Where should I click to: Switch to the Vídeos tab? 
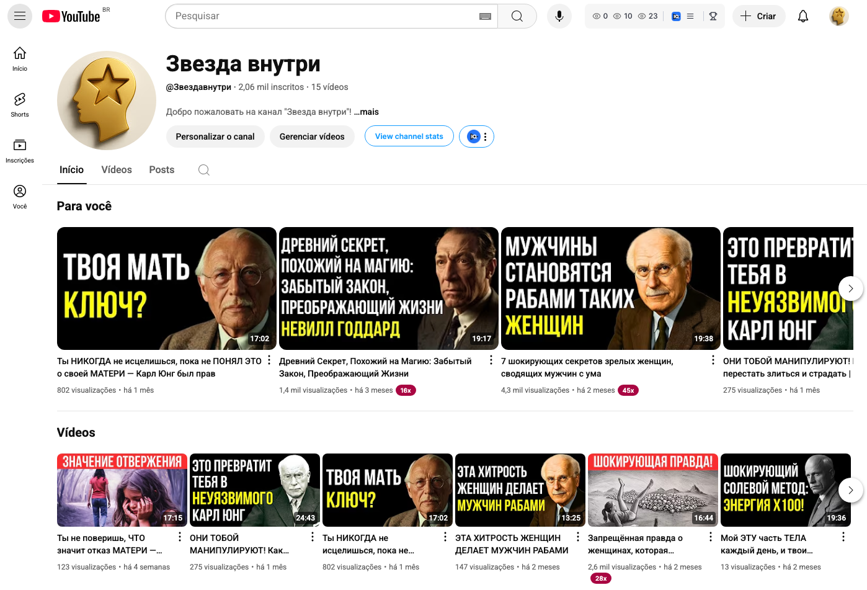pyautogui.click(x=117, y=170)
